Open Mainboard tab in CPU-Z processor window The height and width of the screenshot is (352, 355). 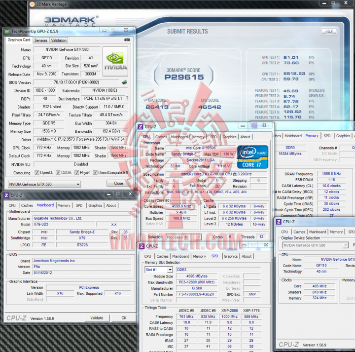coord(179,137)
